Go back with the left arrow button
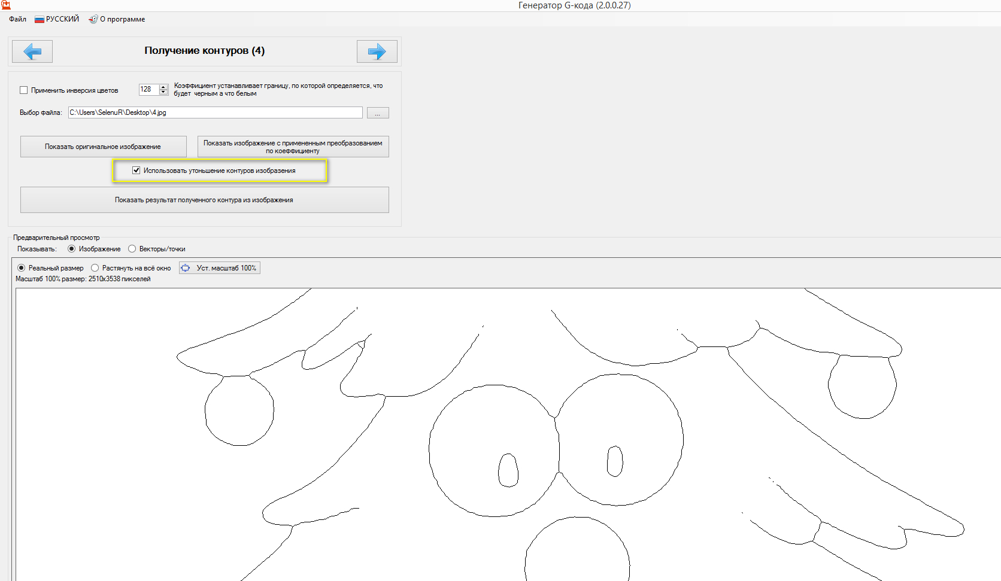Viewport: 1001px width, 581px height. point(32,51)
